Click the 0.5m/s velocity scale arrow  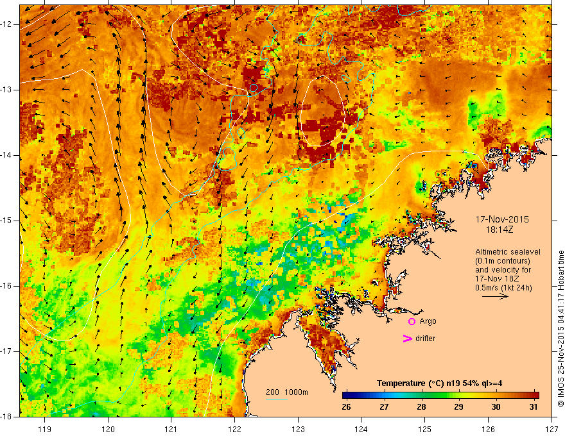pyautogui.click(x=496, y=296)
